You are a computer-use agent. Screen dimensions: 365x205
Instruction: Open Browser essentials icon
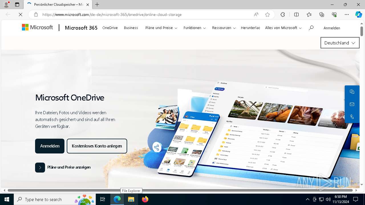tap(334, 15)
